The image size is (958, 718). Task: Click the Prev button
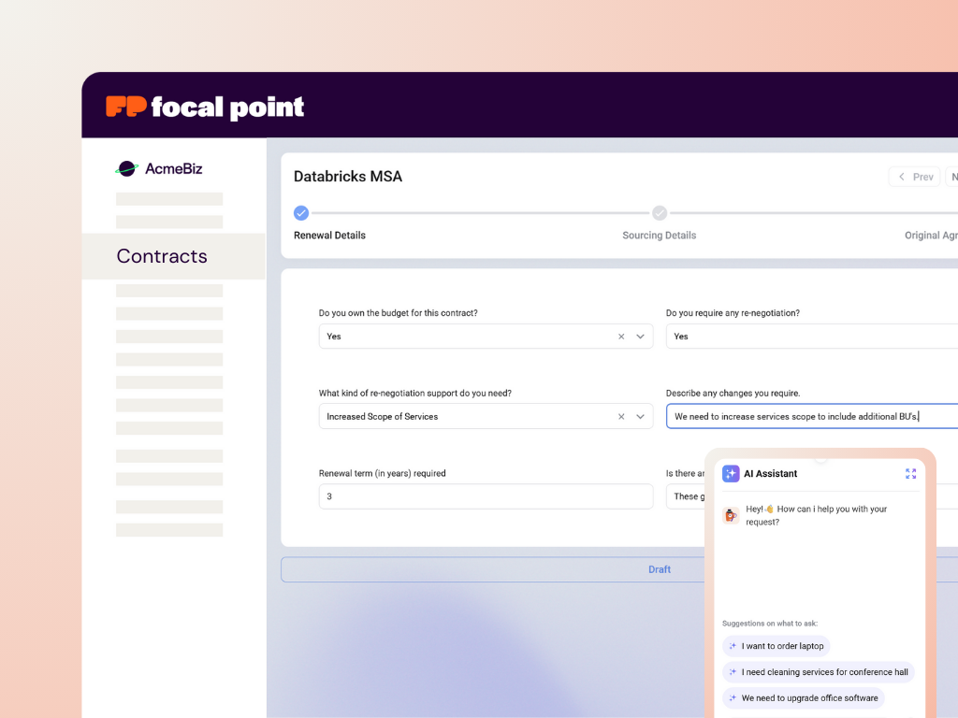(x=914, y=177)
